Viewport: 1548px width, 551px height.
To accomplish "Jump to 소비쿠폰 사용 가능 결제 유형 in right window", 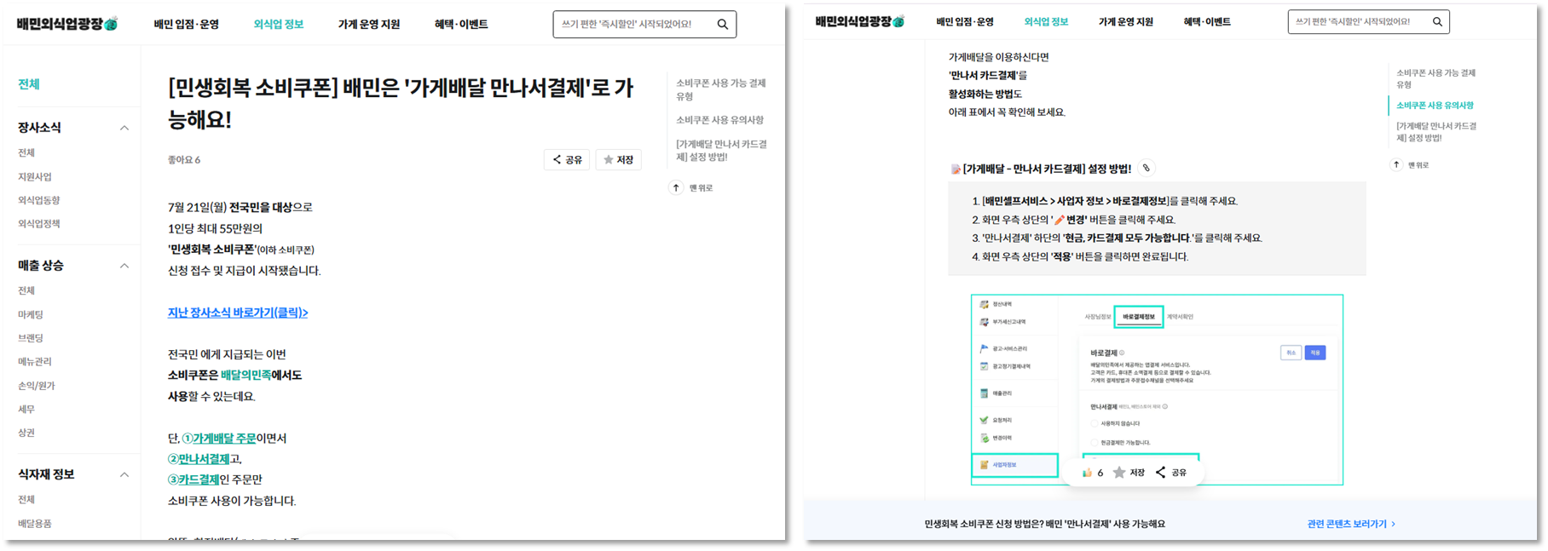I will coord(1436,78).
